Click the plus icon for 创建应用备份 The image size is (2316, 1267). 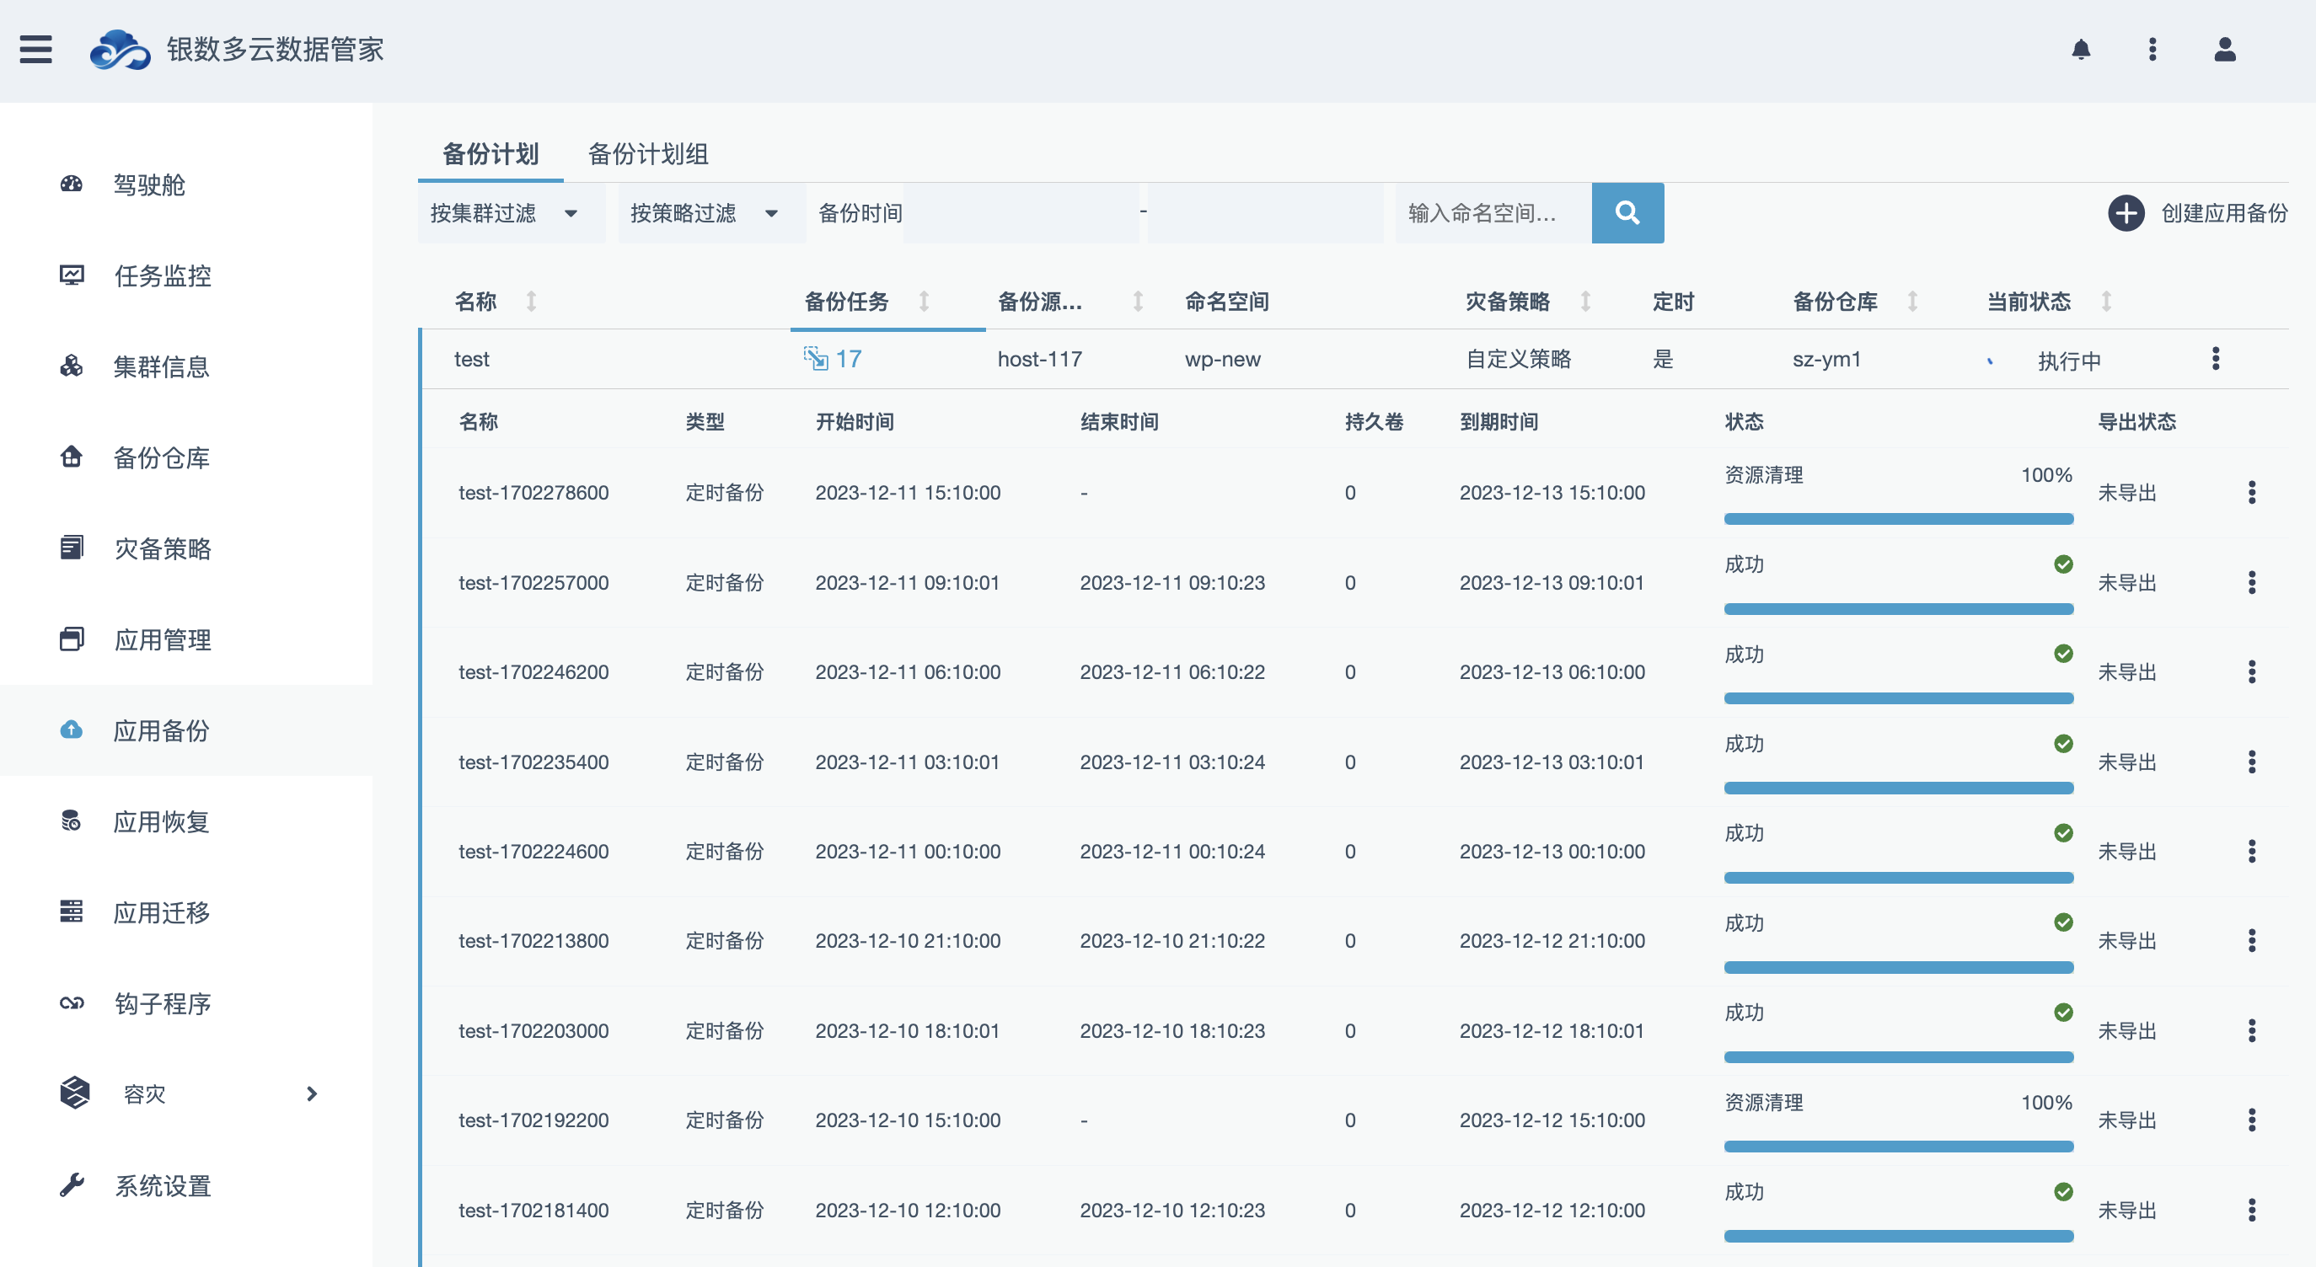coord(2126,213)
